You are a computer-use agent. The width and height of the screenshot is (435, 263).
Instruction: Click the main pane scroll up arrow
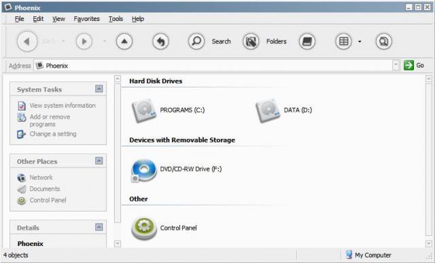tap(429, 79)
